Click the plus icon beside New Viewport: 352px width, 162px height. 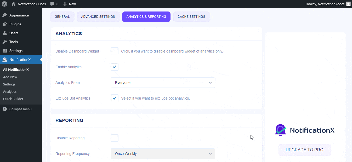[x=65, y=4]
